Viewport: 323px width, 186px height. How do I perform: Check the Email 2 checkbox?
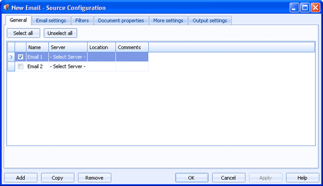coord(20,66)
